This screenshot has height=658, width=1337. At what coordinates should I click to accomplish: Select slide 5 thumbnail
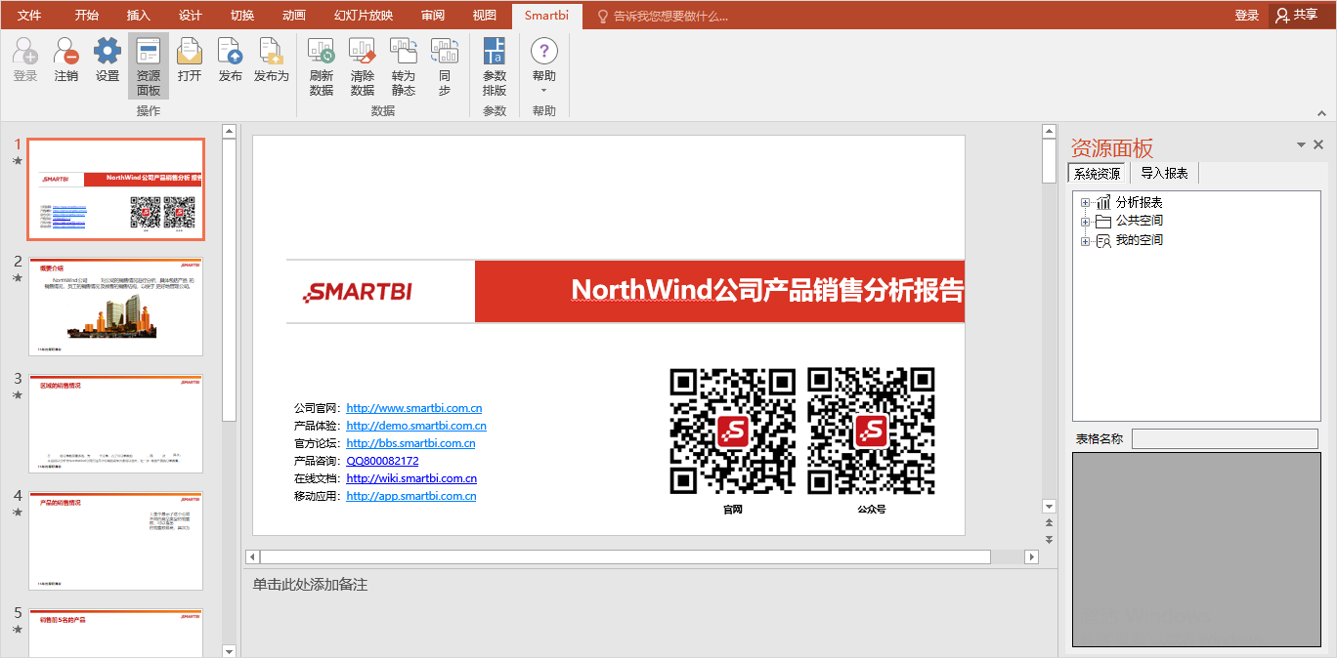115,633
